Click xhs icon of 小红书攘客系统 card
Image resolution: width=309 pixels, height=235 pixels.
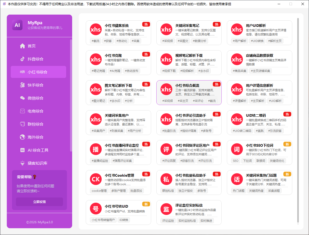(96, 29)
